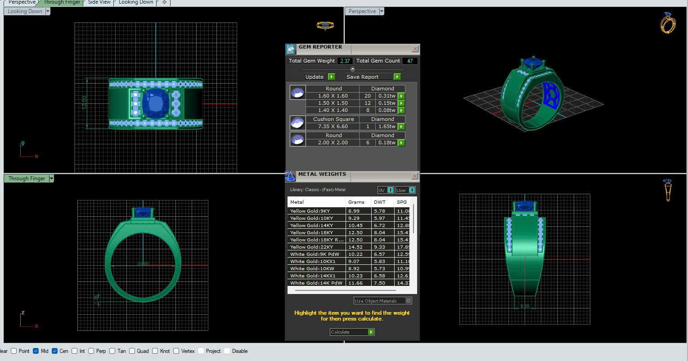Click the GV library toggle button
The width and height of the screenshot is (688, 361).
(390, 190)
